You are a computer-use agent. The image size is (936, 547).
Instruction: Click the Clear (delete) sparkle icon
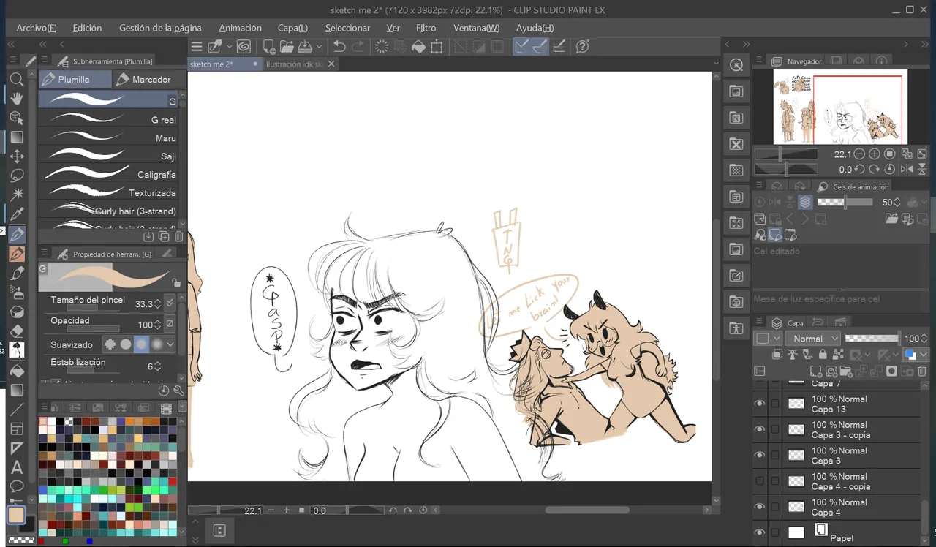pyautogui.click(x=382, y=47)
